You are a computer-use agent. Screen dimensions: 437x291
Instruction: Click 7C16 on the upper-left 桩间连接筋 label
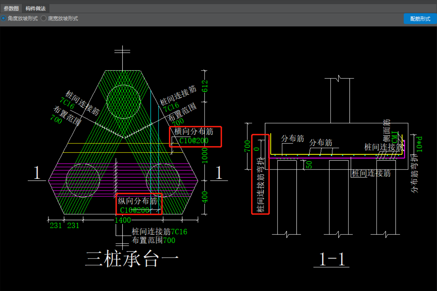click(67, 103)
